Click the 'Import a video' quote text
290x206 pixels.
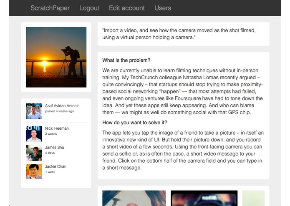pyautogui.click(x=179, y=34)
